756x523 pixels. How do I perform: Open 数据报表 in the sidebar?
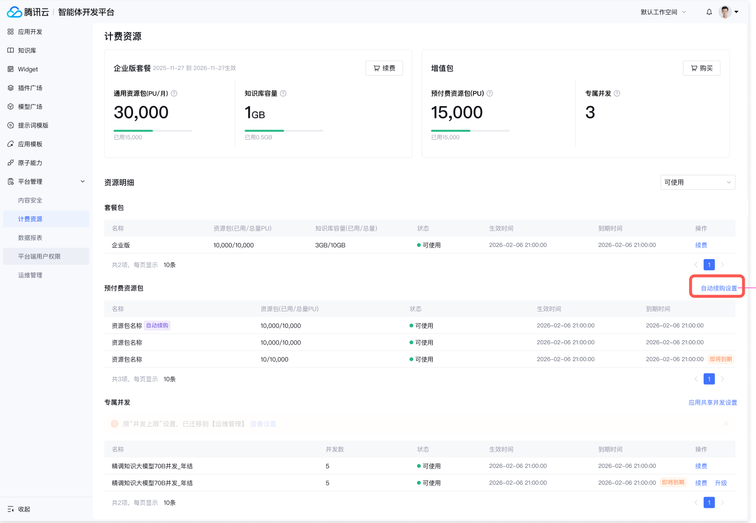pyautogui.click(x=30, y=238)
